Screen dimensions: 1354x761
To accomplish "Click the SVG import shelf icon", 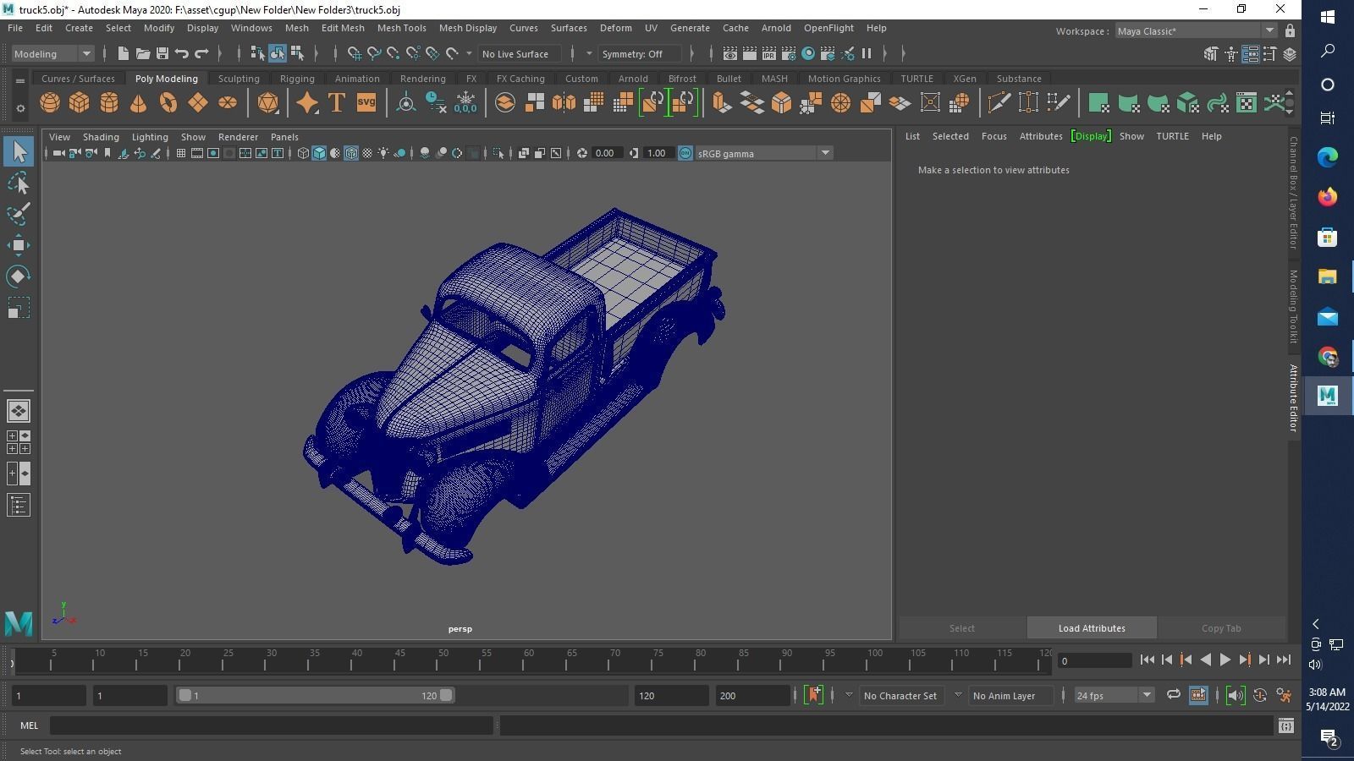I will tap(366, 103).
